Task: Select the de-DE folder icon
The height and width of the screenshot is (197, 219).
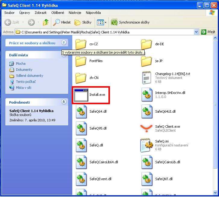Action: point(146,44)
